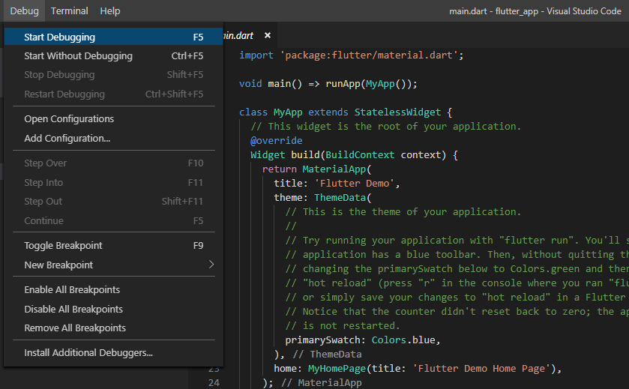Open the Debug menu in menu bar
629x389 pixels.
24,10
